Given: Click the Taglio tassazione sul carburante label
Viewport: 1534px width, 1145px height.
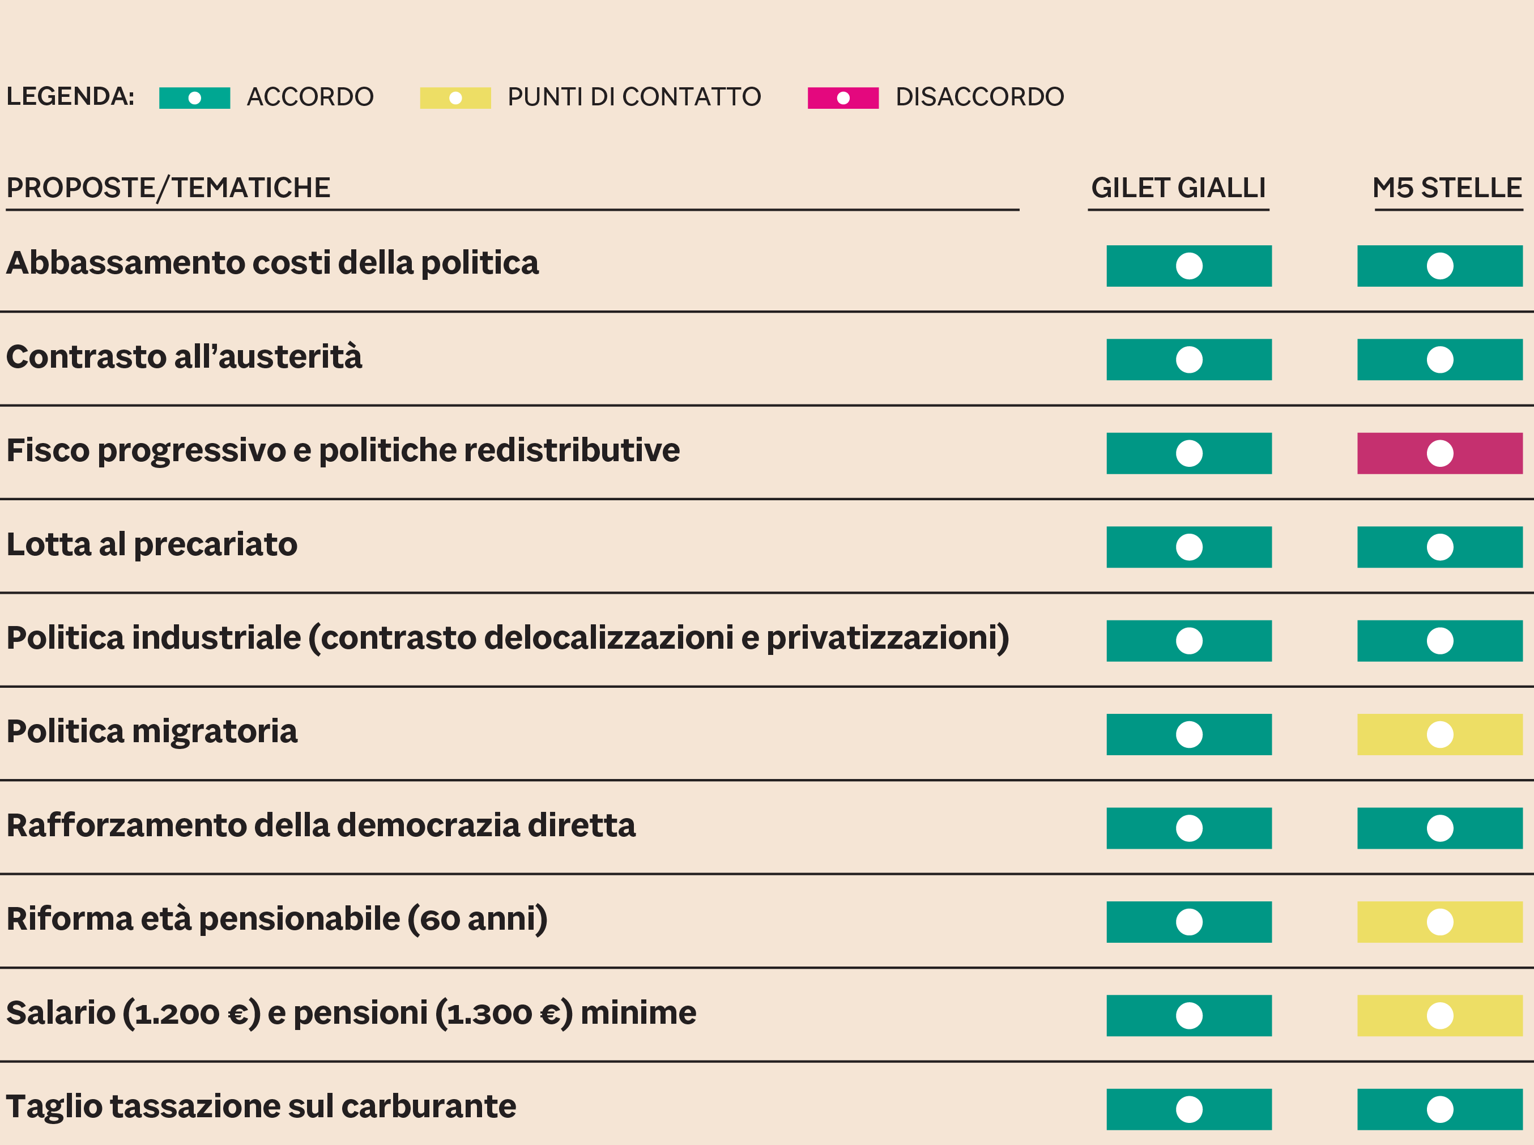Looking at the screenshot, I should tap(261, 1106).
